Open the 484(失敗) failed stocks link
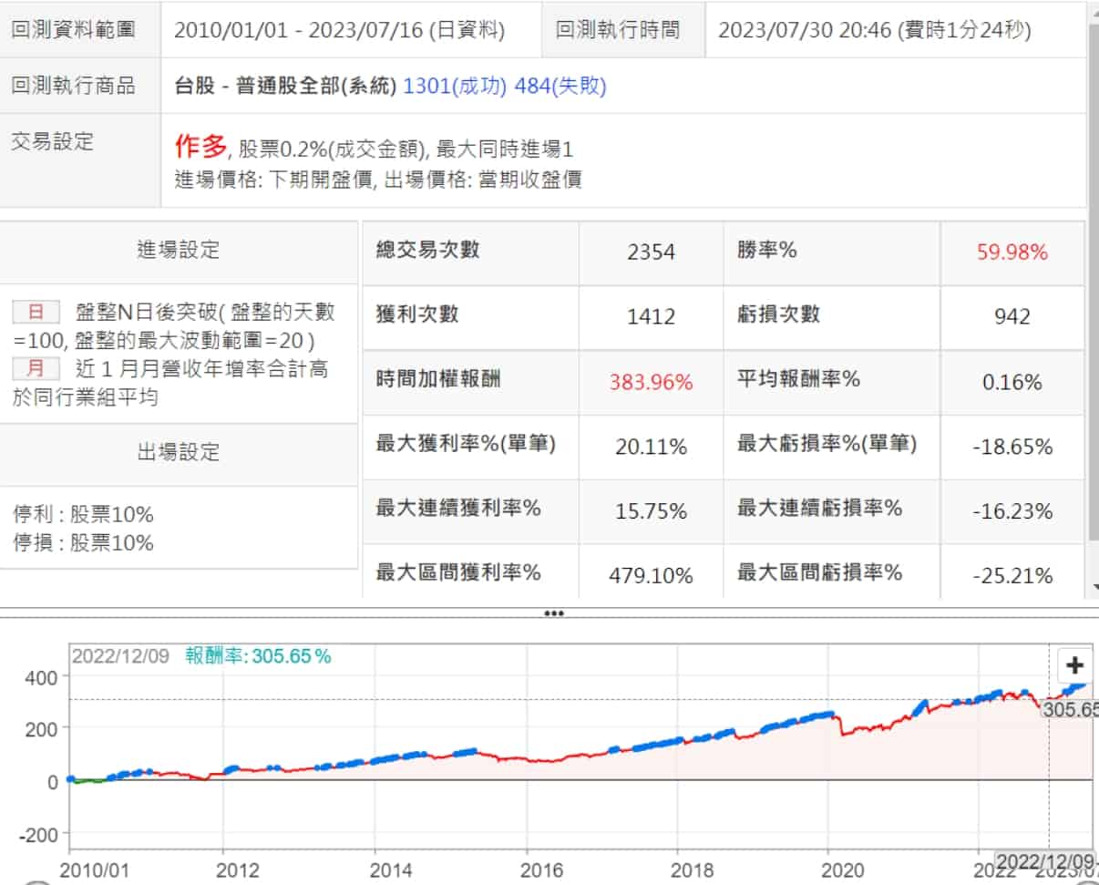Viewport: 1099px width, 885px height. (x=560, y=86)
